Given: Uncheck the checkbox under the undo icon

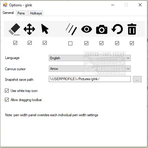Looking at the screenshot, I should [117, 43].
